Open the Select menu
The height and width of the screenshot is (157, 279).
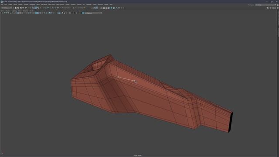(x=15, y=4)
